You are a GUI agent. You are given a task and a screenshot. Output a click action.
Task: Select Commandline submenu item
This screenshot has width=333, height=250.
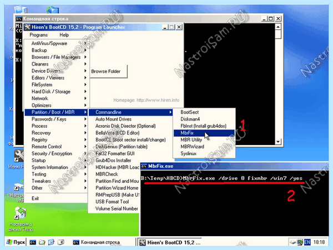(130, 112)
